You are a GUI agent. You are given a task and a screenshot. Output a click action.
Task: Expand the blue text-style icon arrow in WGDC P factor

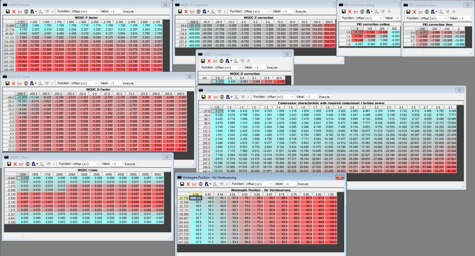tap(36, 12)
